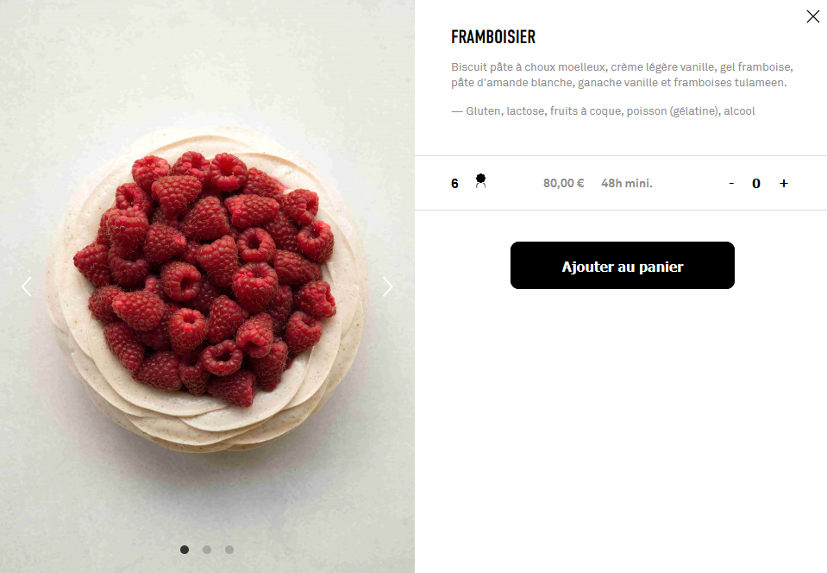Click the Biscuit pâte à choux description
Image resolution: width=827 pixels, height=573 pixels.
pyautogui.click(x=622, y=74)
